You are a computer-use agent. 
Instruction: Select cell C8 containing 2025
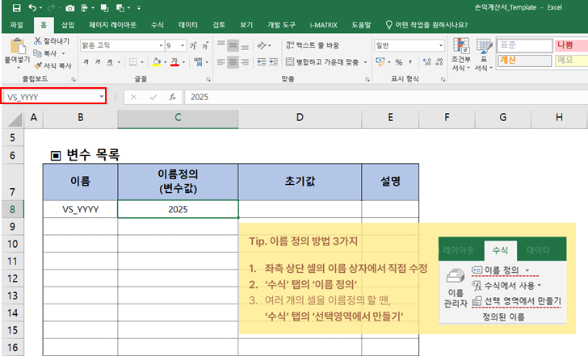177,209
